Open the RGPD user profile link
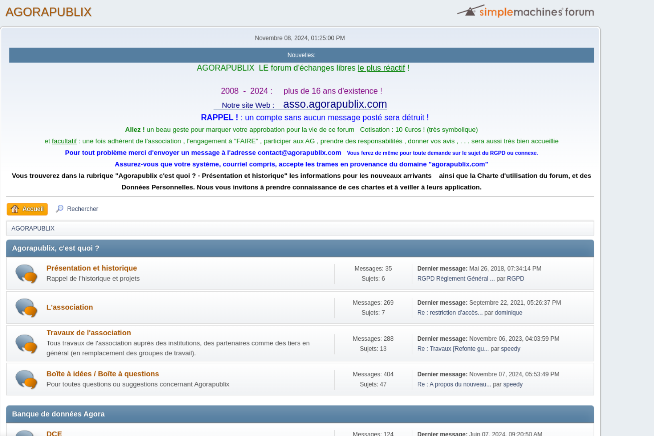This screenshot has height=436, width=654. [516, 279]
